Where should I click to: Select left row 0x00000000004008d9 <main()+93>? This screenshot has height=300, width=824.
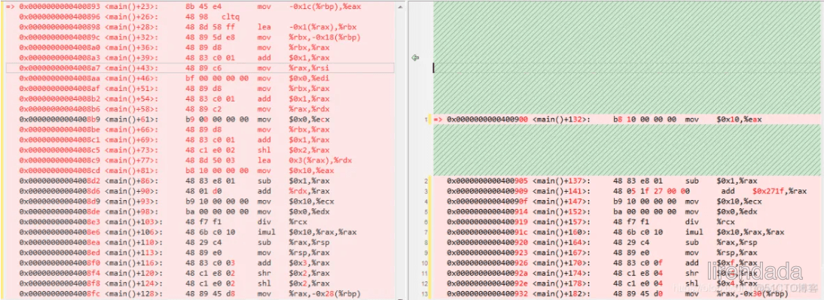click(x=200, y=202)
